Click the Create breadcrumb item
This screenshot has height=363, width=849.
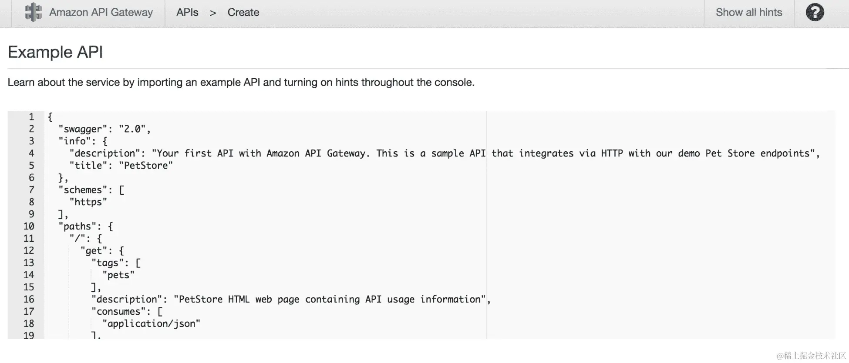click(x=243, y=12)
